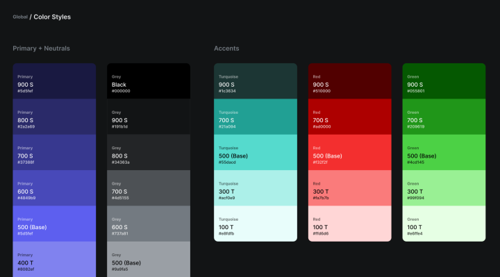Choose the Primary 700 S swatch
The image size is (500, 277).
(54, 152)
